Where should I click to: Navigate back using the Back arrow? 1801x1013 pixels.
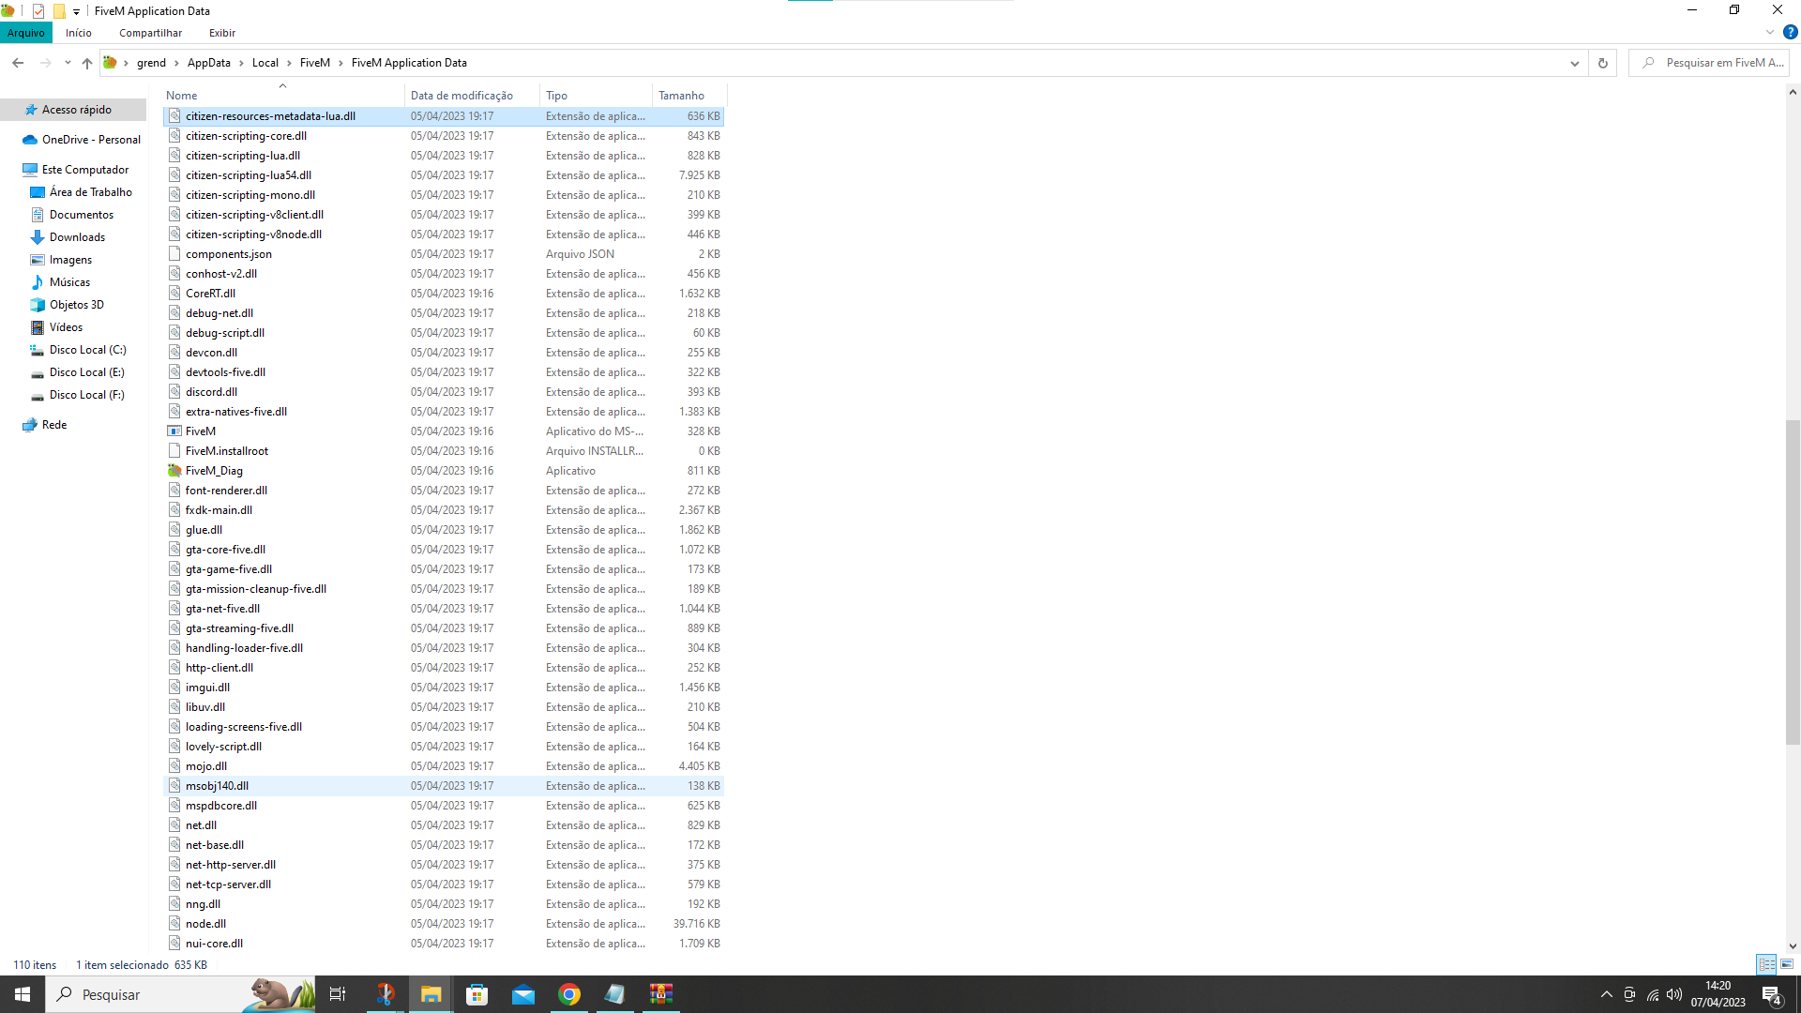[x=18, y=63]
